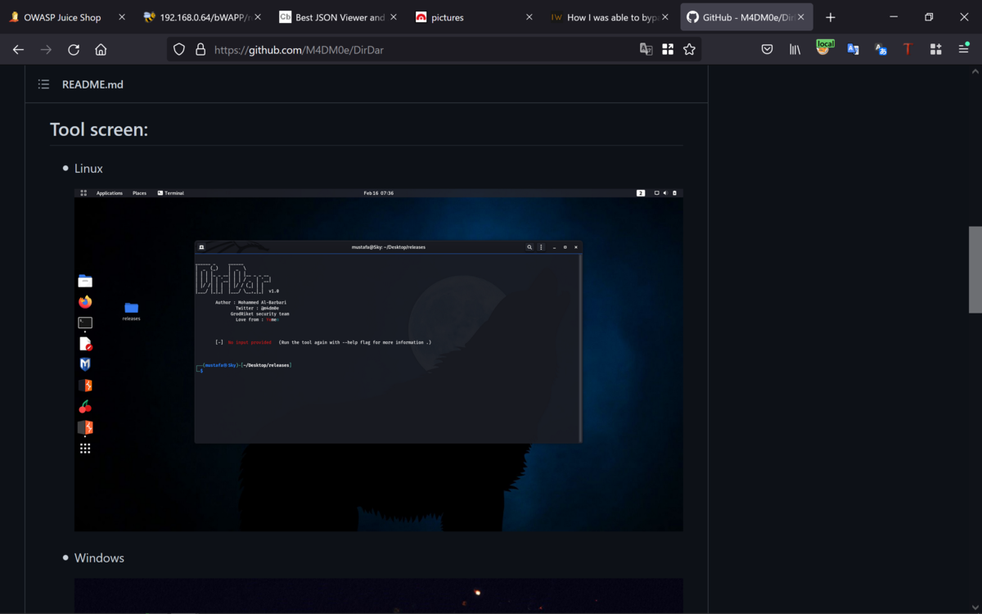Screen dimensions: 982x614
Task: Open the Library bookmarks and history icon
Action: pyautogui.click(x=795, y=49)
